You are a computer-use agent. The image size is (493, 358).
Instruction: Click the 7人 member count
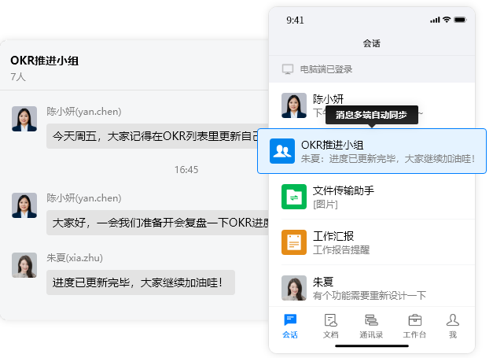(x=18, y=77)
